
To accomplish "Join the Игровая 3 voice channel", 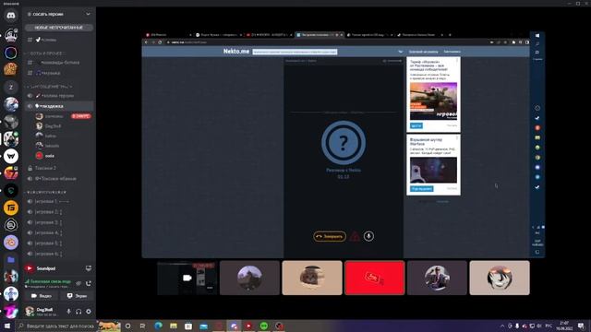I will [59, 222].
